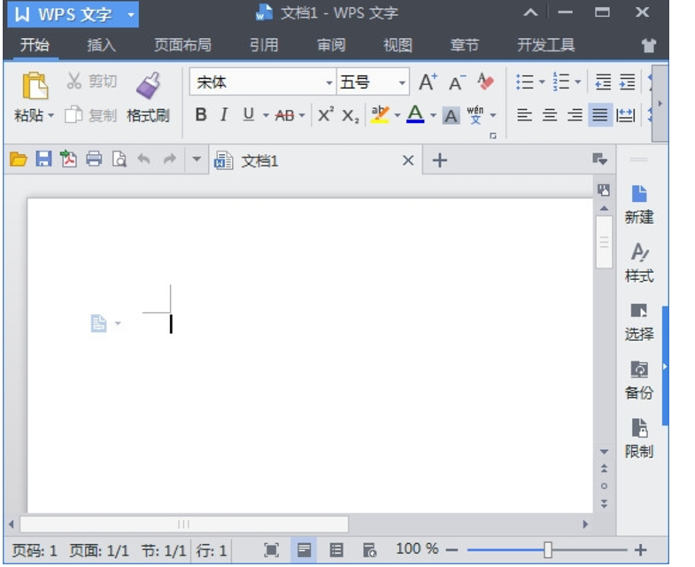Click the horizontal scrollbar at bottom
The height and width of the screenshot is (567, 695).
click(x=184, y=524)
